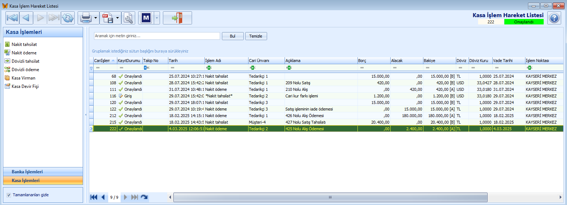Go to first record toolbar icon
This screenshot has height=205, width=567.
(12, 18)
